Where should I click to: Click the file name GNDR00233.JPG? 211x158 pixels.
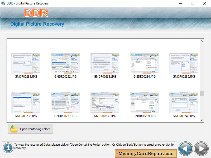click(x=105, y=77)
